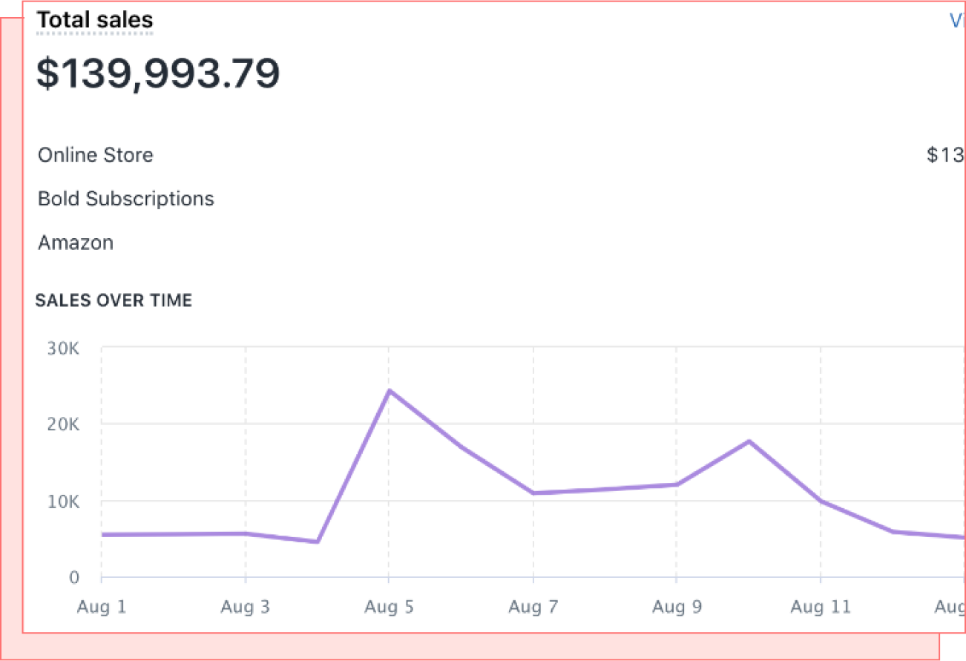The width and height of the screenshot is (966, 661).
Task: Select the $139,993.79 total sales amount
Action: click(158, 73)
